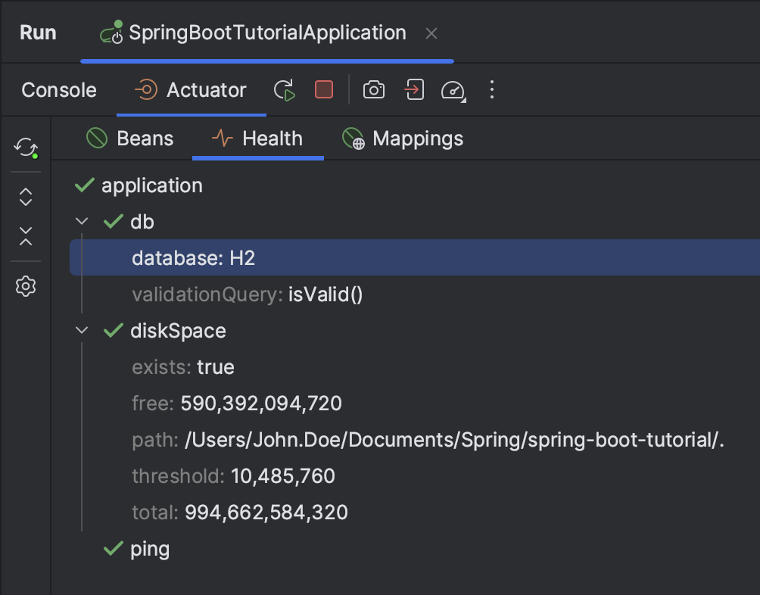Click the auto-refresh icon in the left sidebar

(25, 148)
